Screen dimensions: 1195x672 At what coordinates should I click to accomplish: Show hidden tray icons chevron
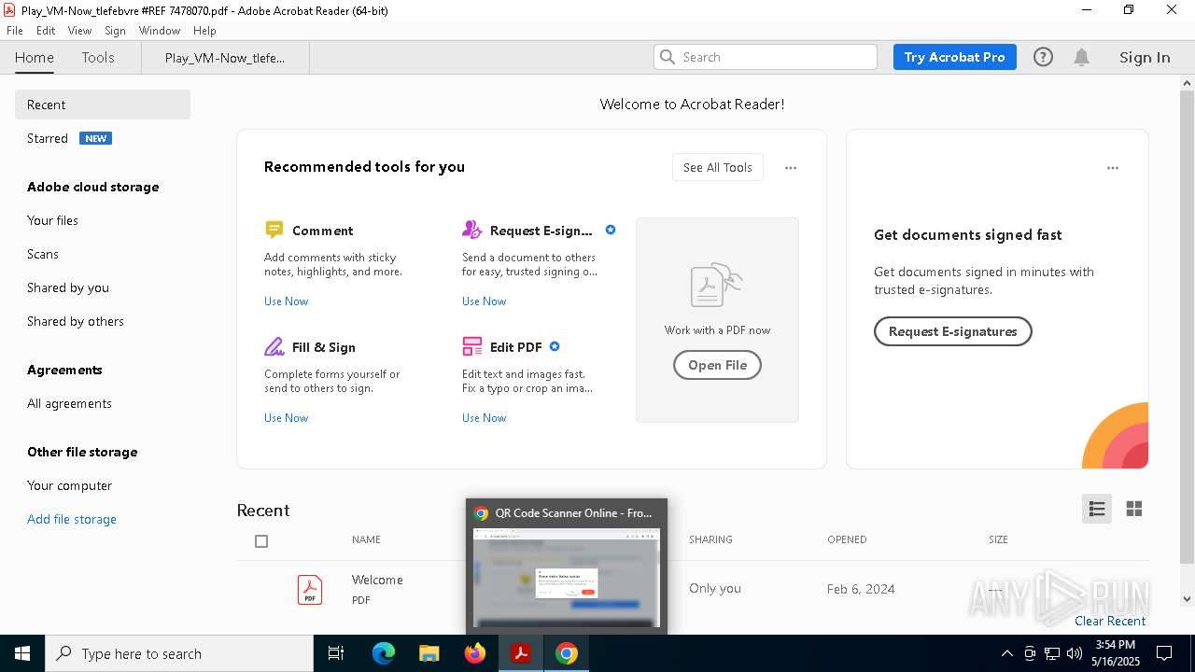click(1006, 653)
